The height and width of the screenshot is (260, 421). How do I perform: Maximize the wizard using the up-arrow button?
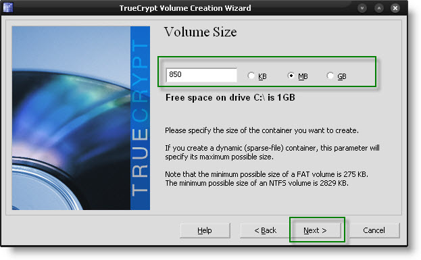(x=378, y=8)
